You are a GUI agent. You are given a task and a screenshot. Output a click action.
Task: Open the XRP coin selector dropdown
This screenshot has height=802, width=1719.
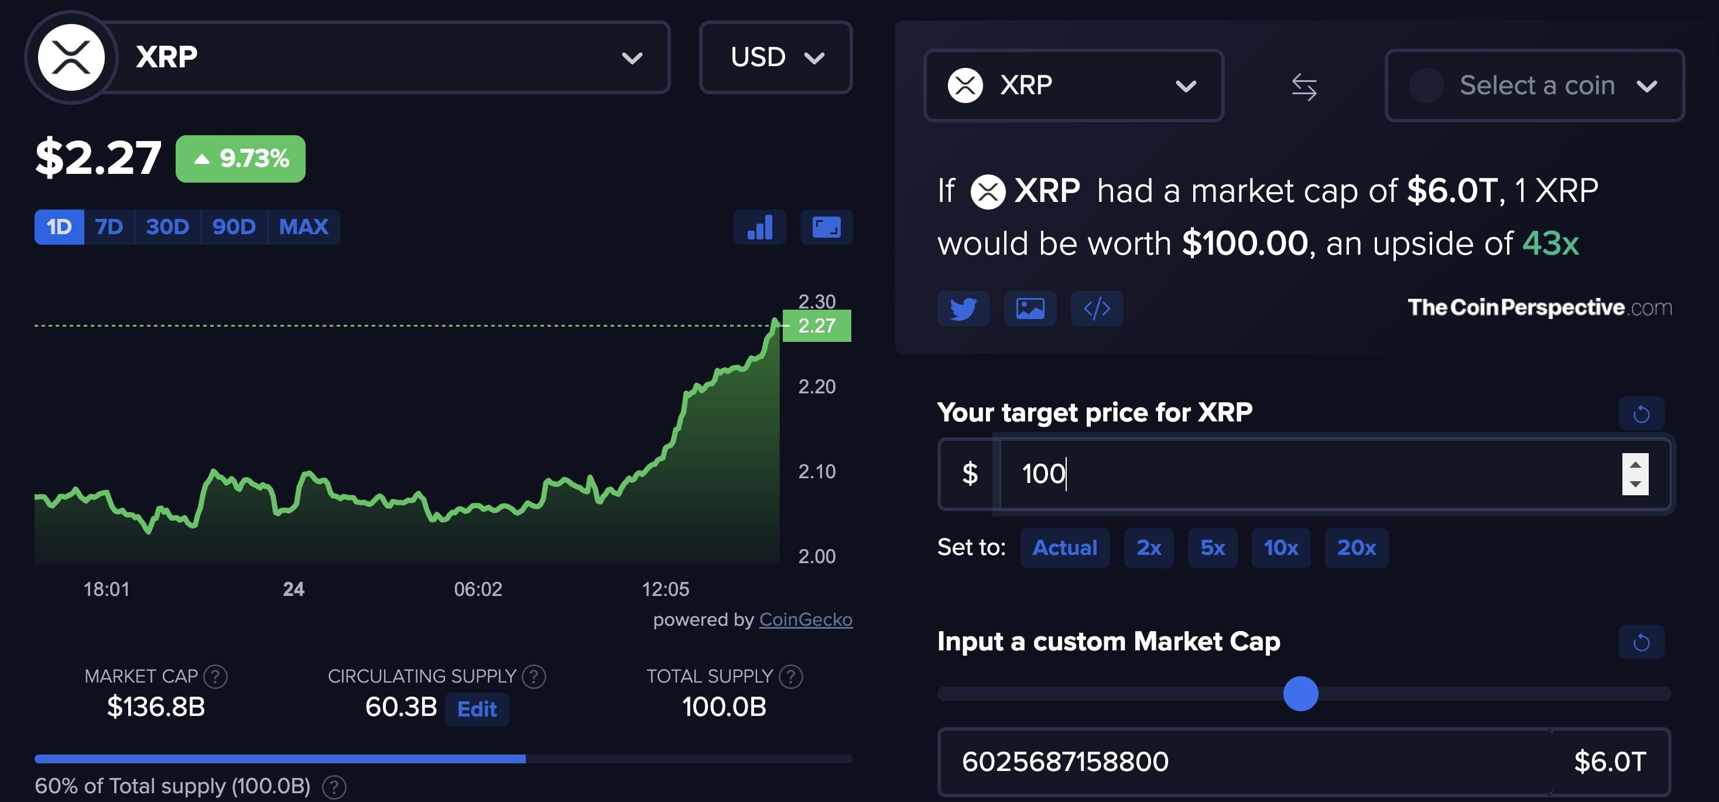(1073, 85)
